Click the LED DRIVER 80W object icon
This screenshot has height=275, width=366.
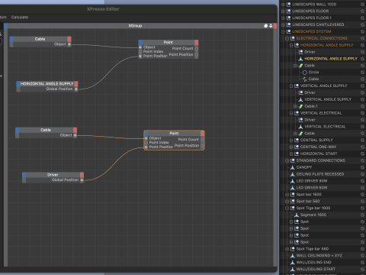293,181
